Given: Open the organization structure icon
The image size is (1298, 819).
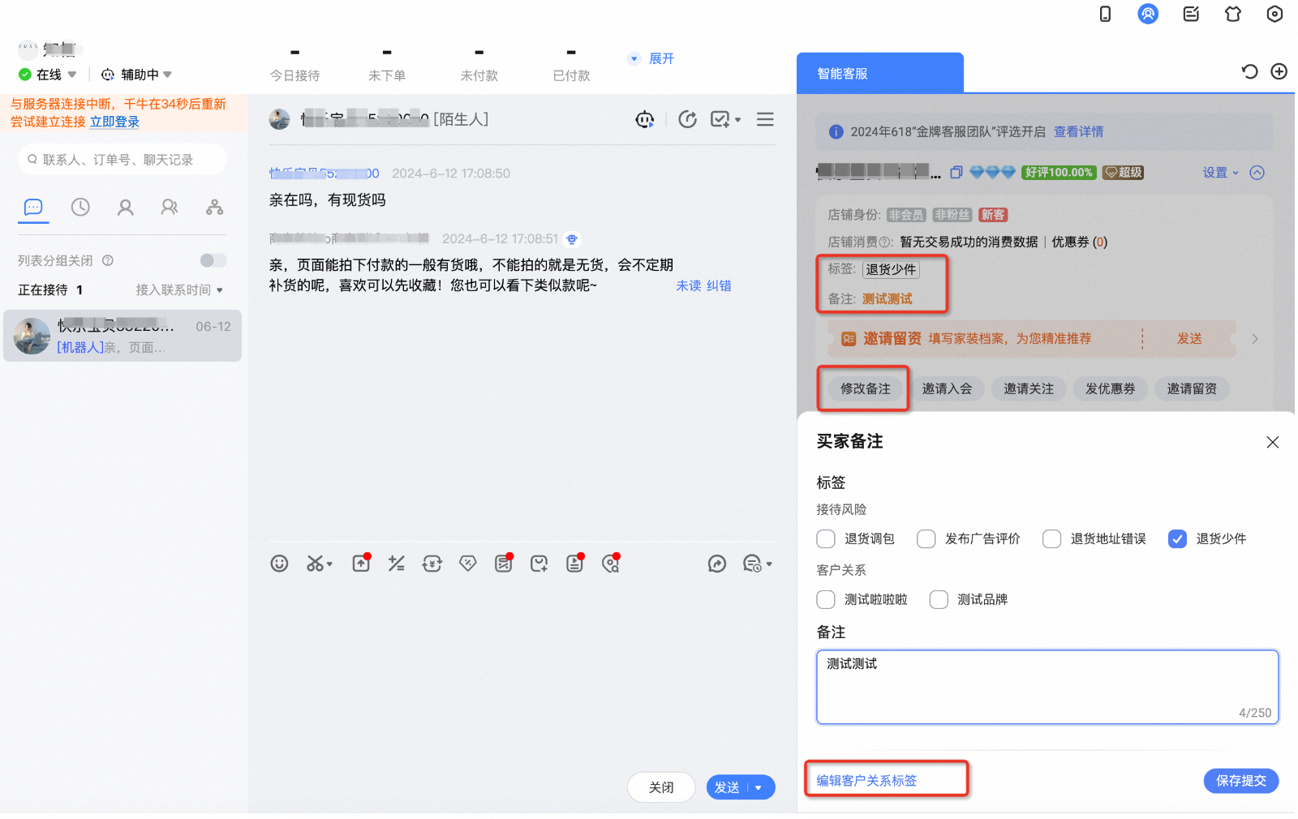Looking at the screenshot, I should [214, 208].
